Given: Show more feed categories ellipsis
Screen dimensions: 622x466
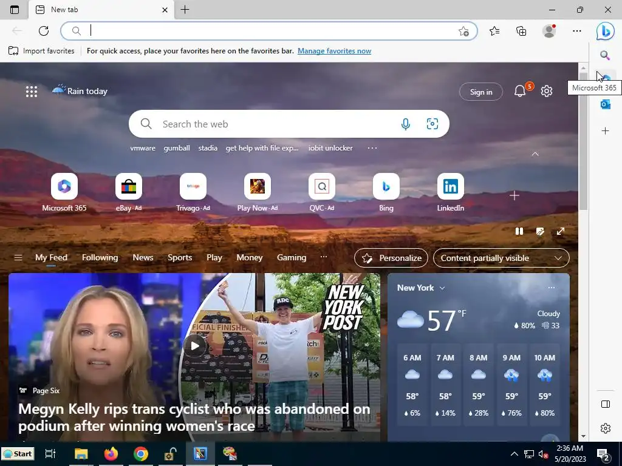Looking at the screenshot, I should click(x=324, y=257).
